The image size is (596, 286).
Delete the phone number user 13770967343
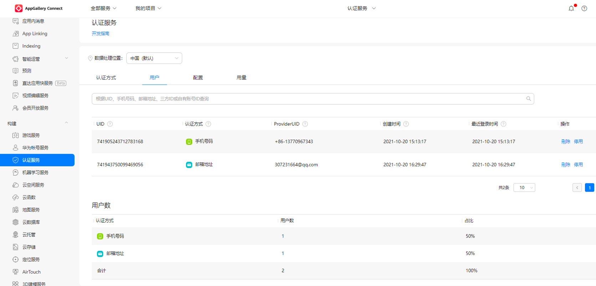(x=566, y=141)
